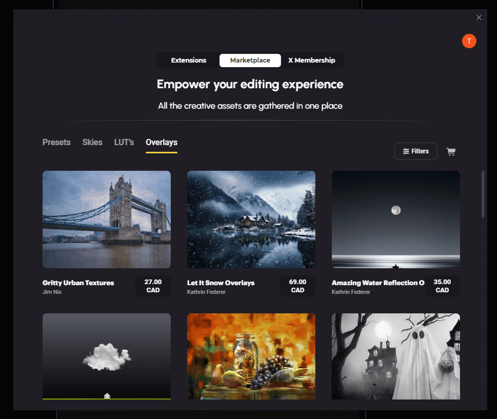Click Kathrin Federer under Let It Snow
This screenshot has height=419, width=497.
click(x=206, y=292)
